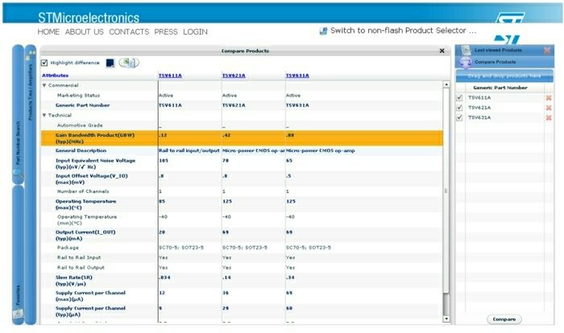Select the Slew Rate(SR) row label
564x333 pixels.
click(x=74, y=281)
